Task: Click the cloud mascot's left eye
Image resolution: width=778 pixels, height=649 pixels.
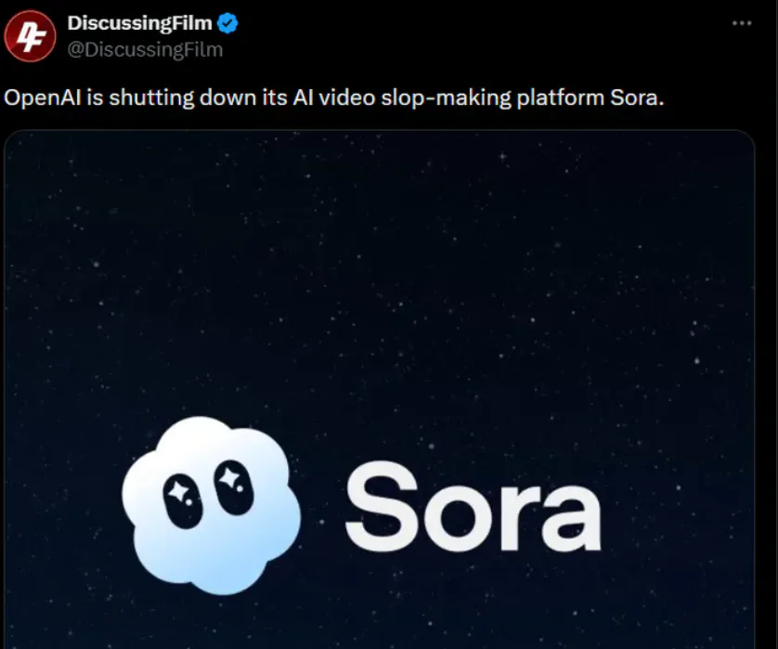Action: point(183,500)
